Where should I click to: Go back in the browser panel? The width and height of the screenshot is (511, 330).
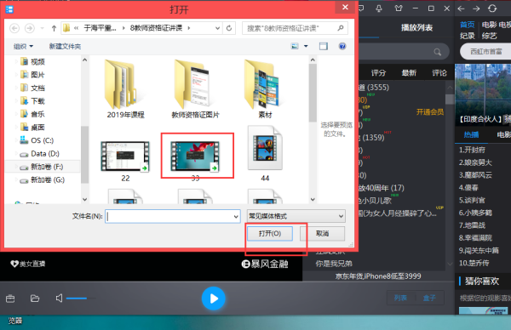click(461, 9)
